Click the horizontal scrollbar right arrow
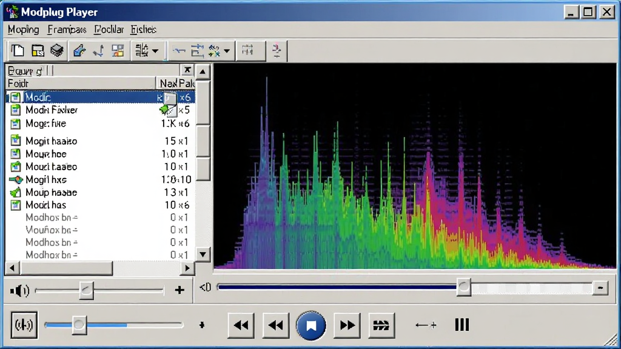Image resolution: width=621 pixels, height=349 pixels. [187, 268]
